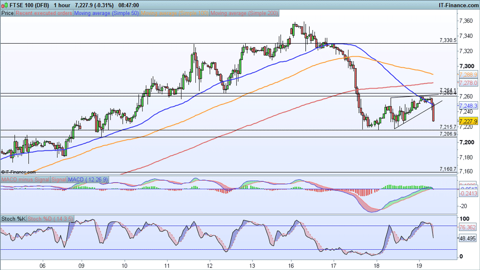This screenshot has width=480, height=270.
Task: Select the 7,215.7 support line label
Action: click(x=448, y=127)
